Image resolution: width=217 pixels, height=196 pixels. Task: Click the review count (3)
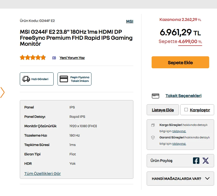(54, 58)
